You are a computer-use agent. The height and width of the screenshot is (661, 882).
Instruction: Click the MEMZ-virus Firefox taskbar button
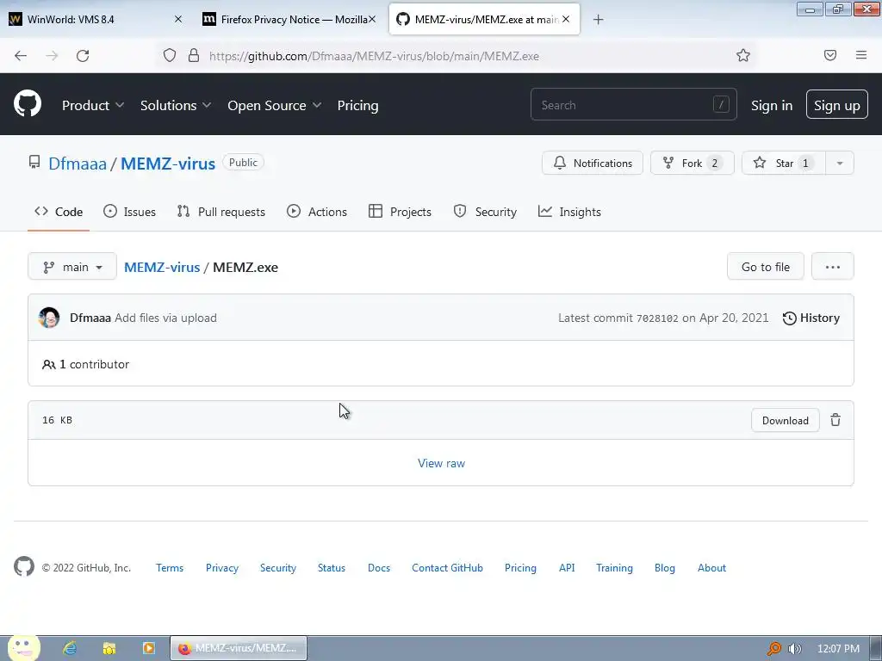pos(239,648)
